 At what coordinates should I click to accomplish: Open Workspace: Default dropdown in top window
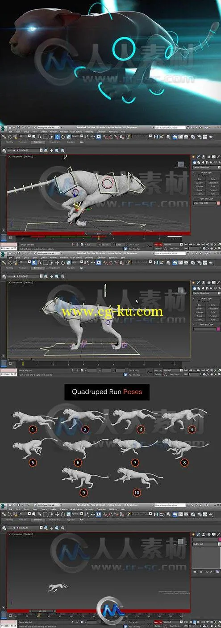48,127
